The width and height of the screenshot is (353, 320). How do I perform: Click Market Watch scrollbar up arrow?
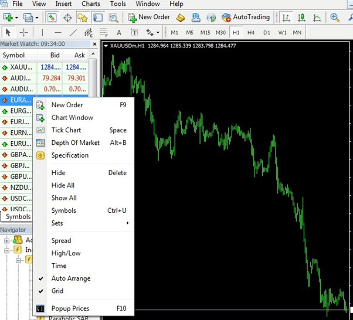tap(93, 54)
